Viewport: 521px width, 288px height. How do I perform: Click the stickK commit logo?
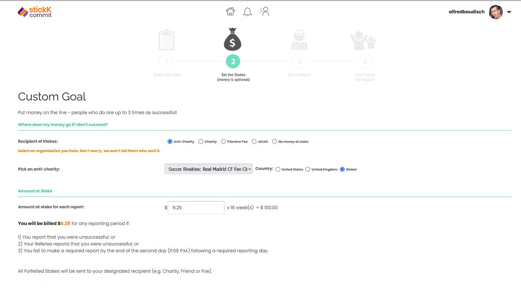coord(35,12)
